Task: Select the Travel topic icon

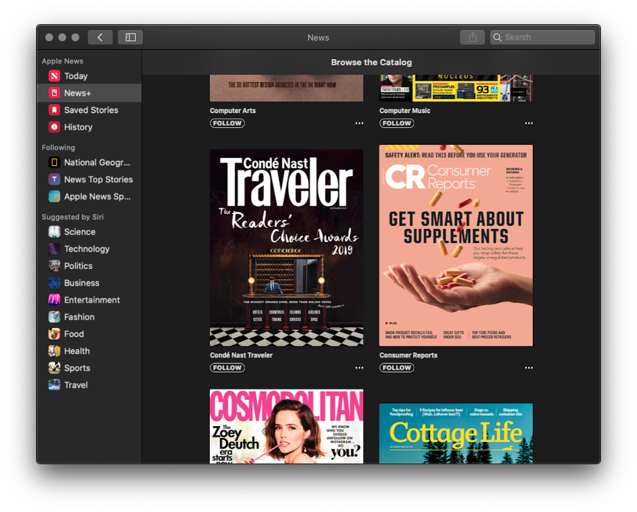Action: click(54, 386)
